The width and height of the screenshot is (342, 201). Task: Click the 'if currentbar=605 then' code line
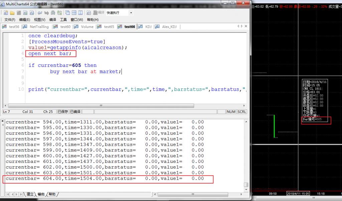point(62,65)
